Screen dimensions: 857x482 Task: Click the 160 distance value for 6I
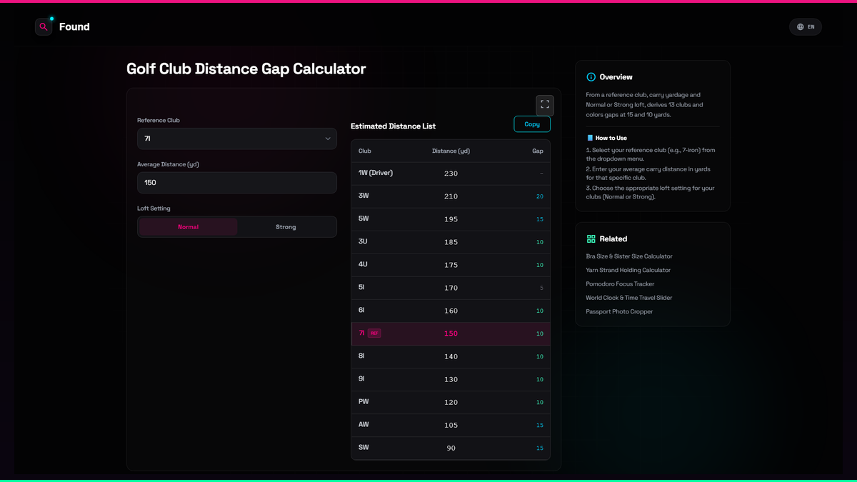click(x=451, y=311)
